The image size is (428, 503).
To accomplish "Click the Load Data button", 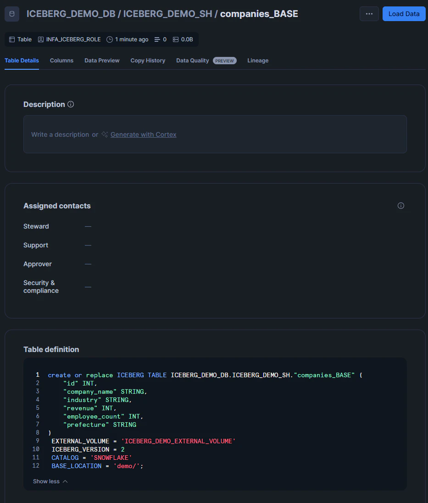I will (x=404, y=14).
